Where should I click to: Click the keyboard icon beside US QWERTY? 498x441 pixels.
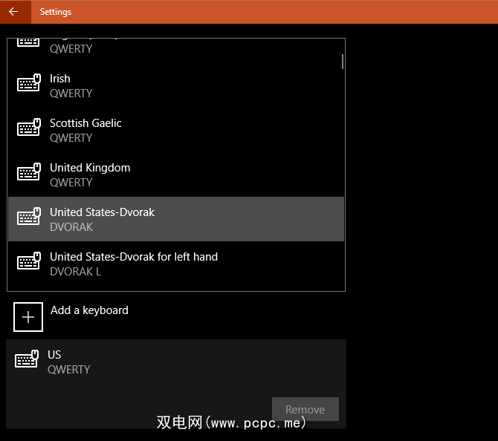point(27,359)
